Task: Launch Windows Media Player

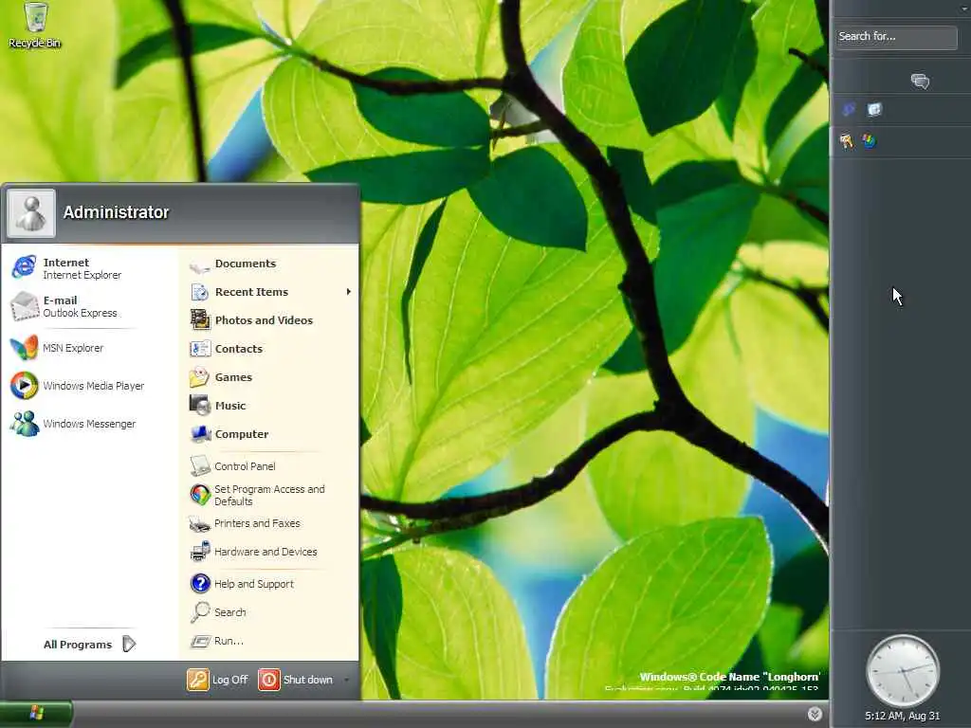Action: coord(78,386)
